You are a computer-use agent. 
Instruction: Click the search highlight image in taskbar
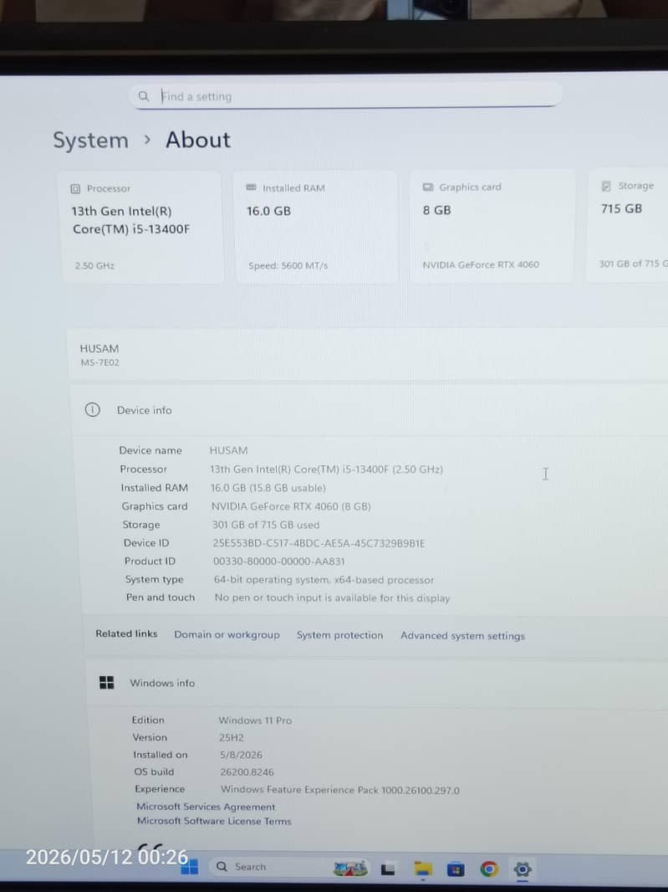pyautogui.click(x=350, y=868)
